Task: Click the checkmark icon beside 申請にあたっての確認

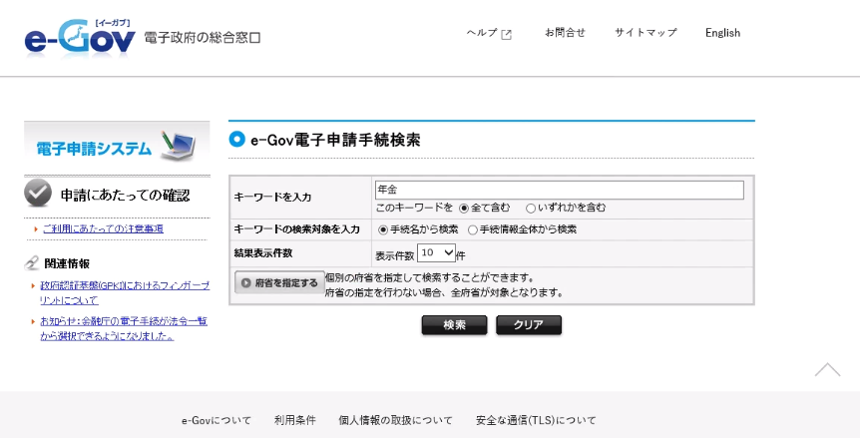Action: click(38, 194)
